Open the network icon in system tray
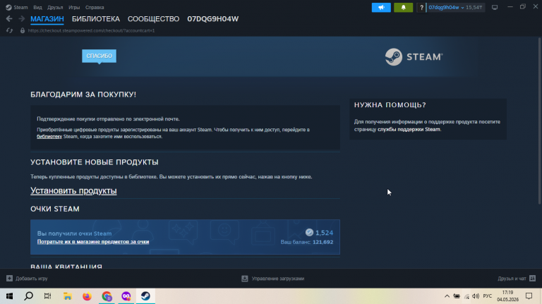The height and width of the screenshot is (304, 542). click(x=466, y=296)
